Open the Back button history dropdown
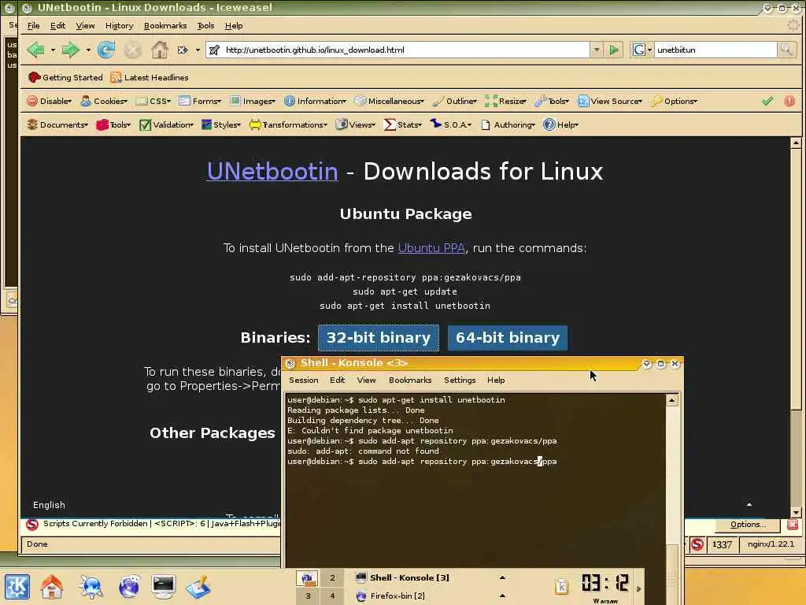Viewport: 806px width, 605px height. 53,50
